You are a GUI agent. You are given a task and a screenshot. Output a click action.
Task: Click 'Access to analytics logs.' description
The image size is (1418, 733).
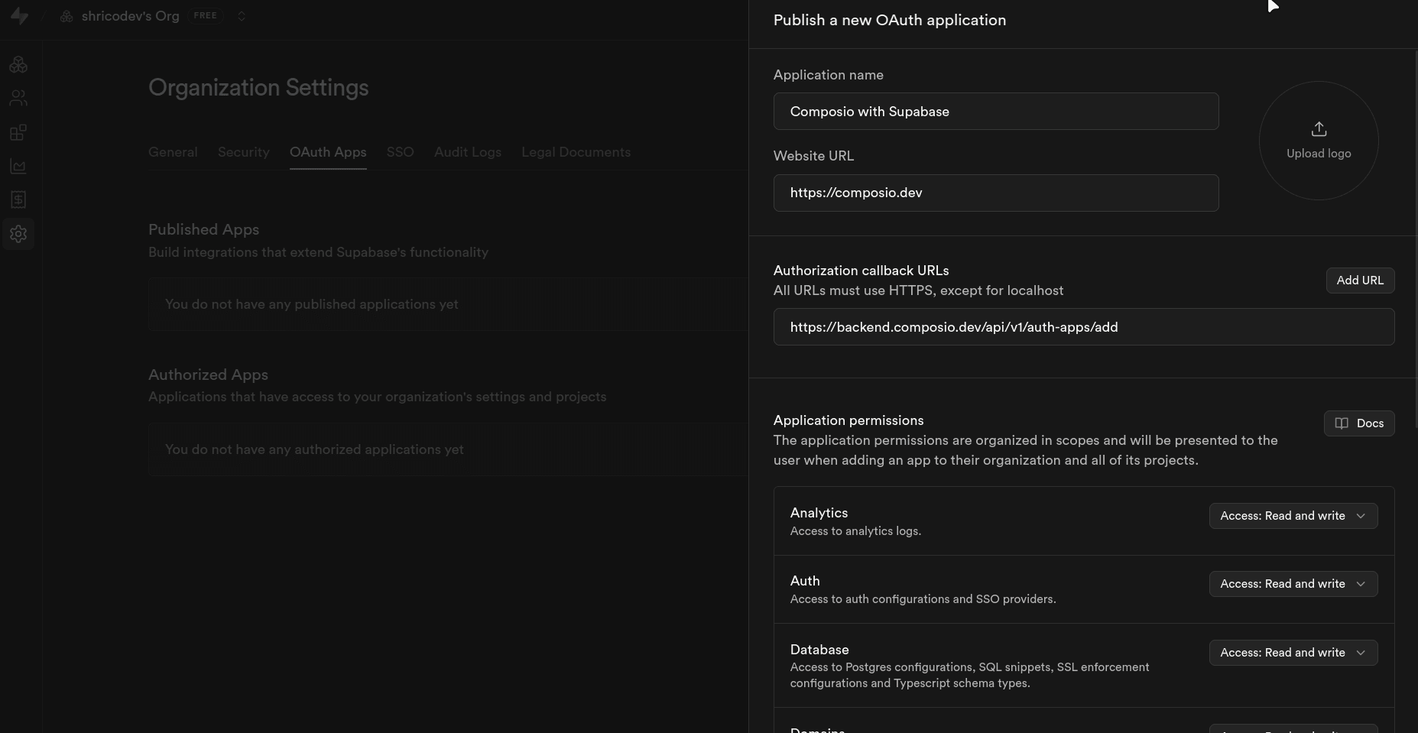(855, 531)
